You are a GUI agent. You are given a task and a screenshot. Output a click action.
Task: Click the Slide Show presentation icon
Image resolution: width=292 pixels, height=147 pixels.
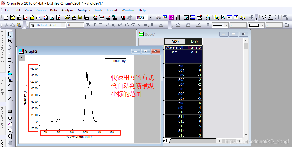[165, 17]
